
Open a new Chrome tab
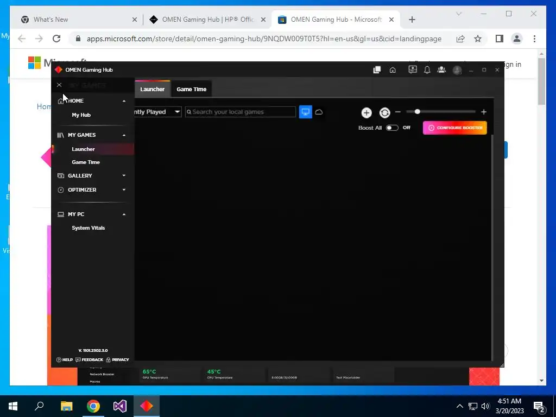[412, 20]
